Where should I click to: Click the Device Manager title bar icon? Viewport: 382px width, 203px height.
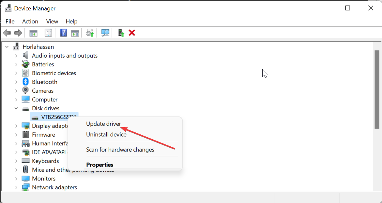(8, 8)
